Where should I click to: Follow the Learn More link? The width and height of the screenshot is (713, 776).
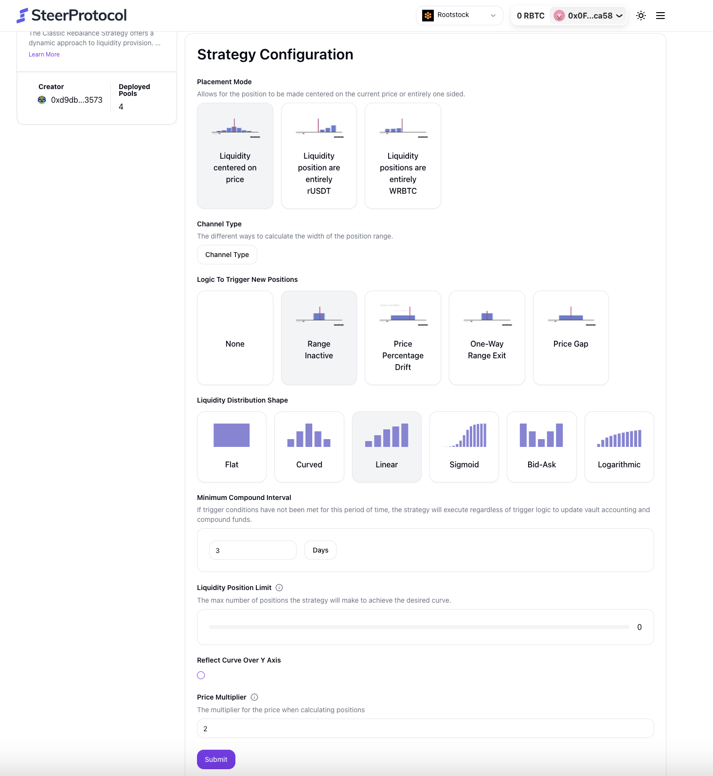point(44,55)
